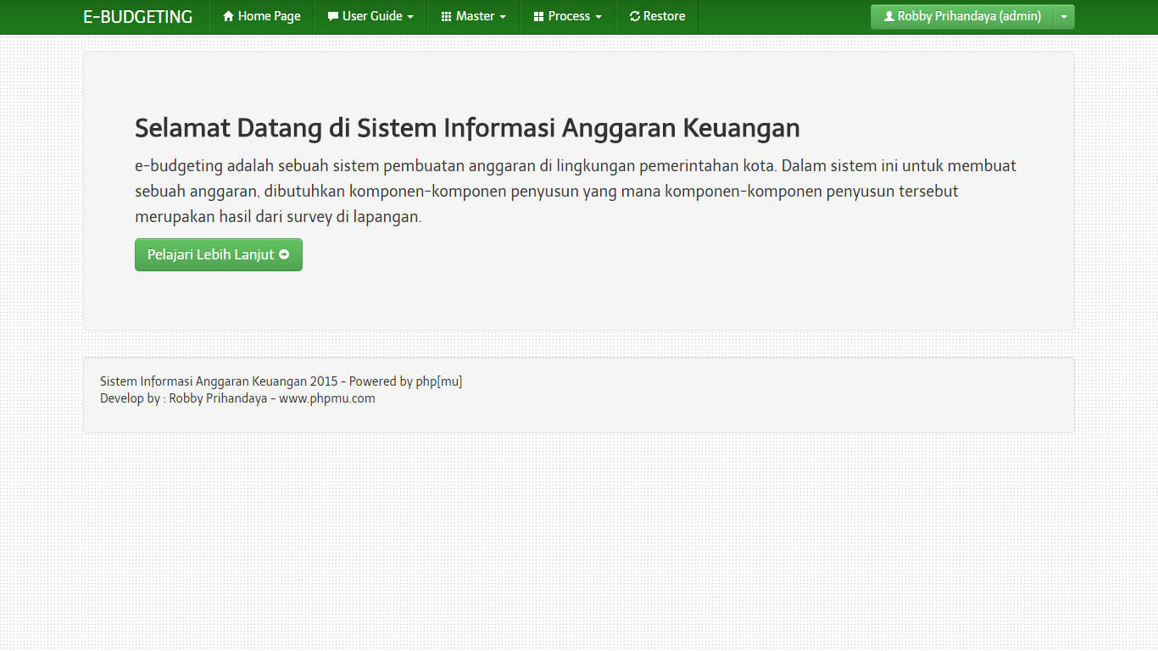Open the Master menu

(475, 17)
